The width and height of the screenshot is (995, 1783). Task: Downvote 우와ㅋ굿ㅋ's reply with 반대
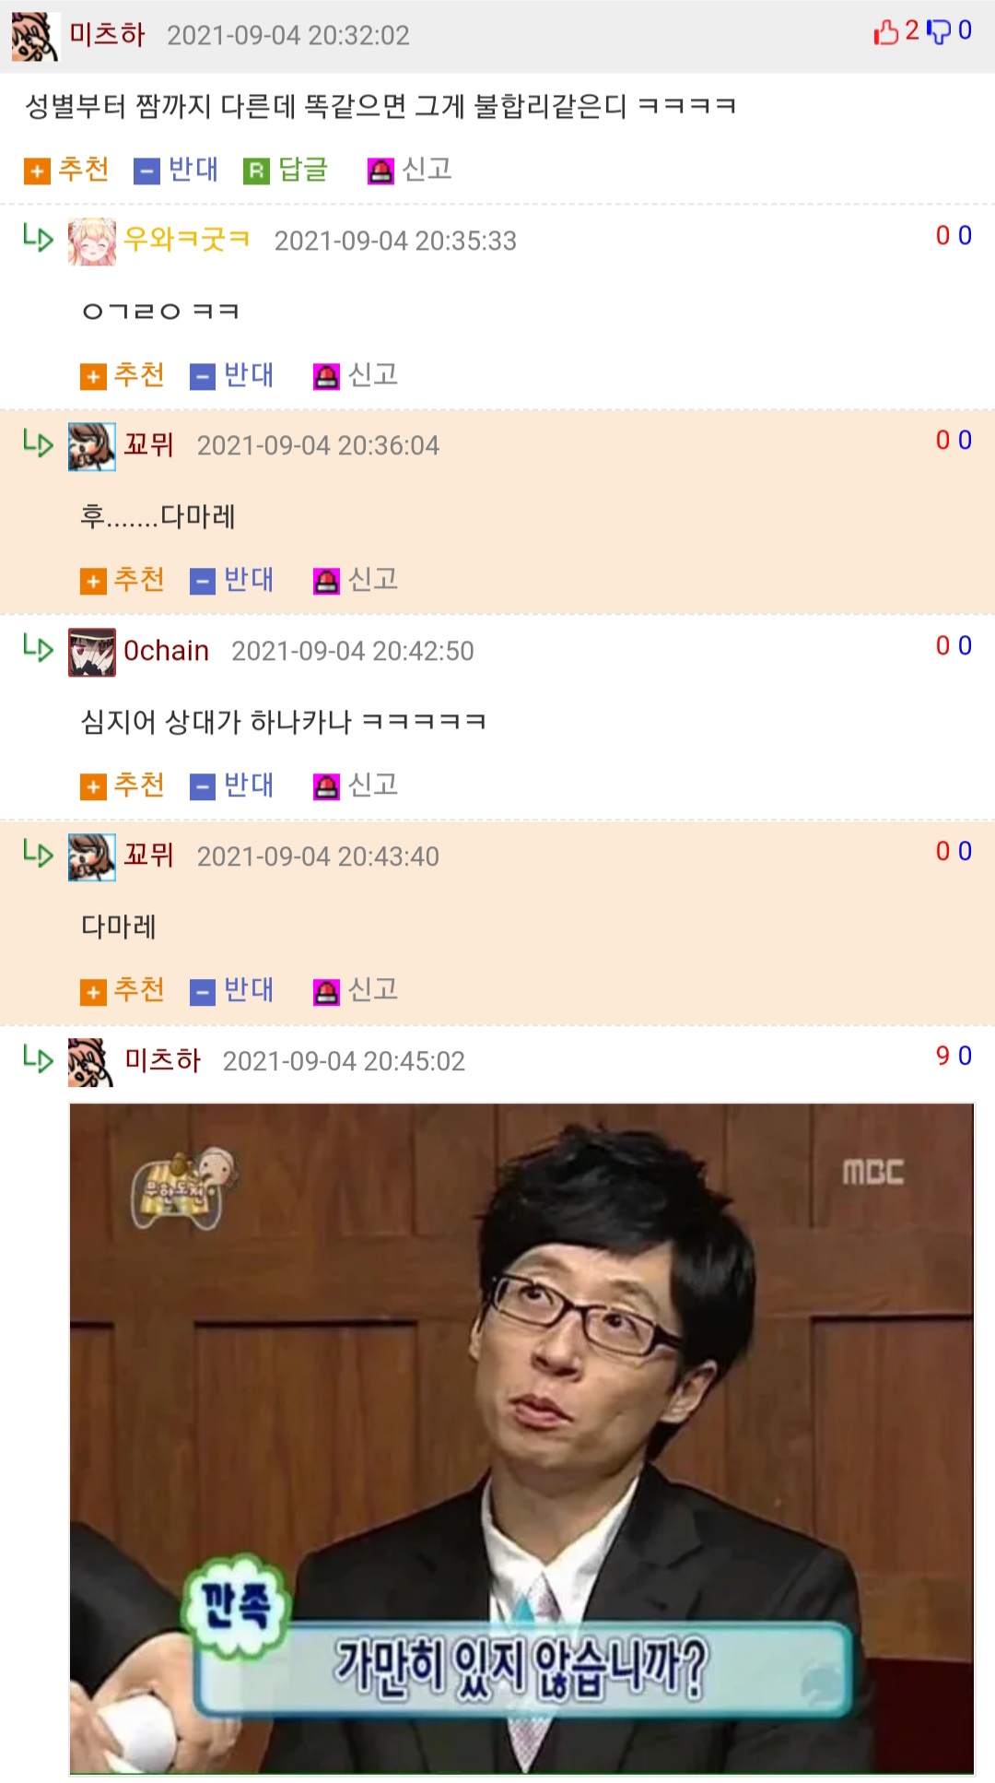tap(232, 375)
